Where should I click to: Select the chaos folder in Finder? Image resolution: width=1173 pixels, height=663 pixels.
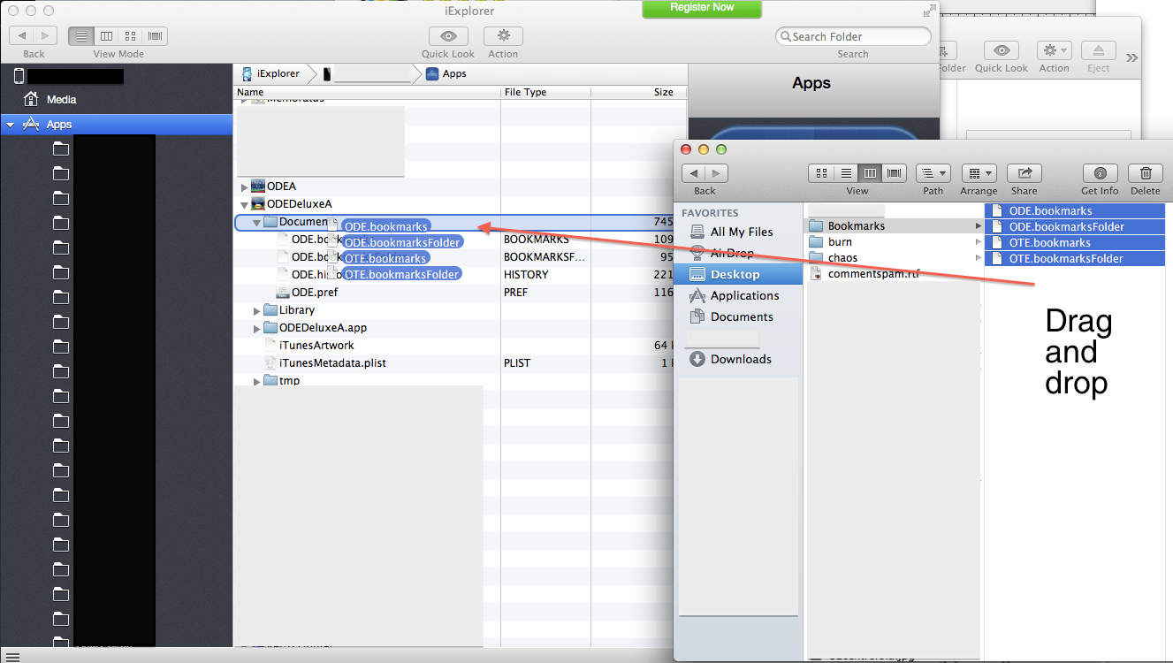894,258
